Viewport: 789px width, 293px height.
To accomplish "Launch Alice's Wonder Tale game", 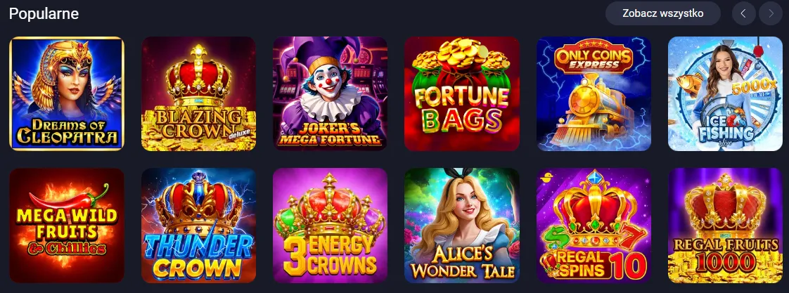I will point(462,225).
